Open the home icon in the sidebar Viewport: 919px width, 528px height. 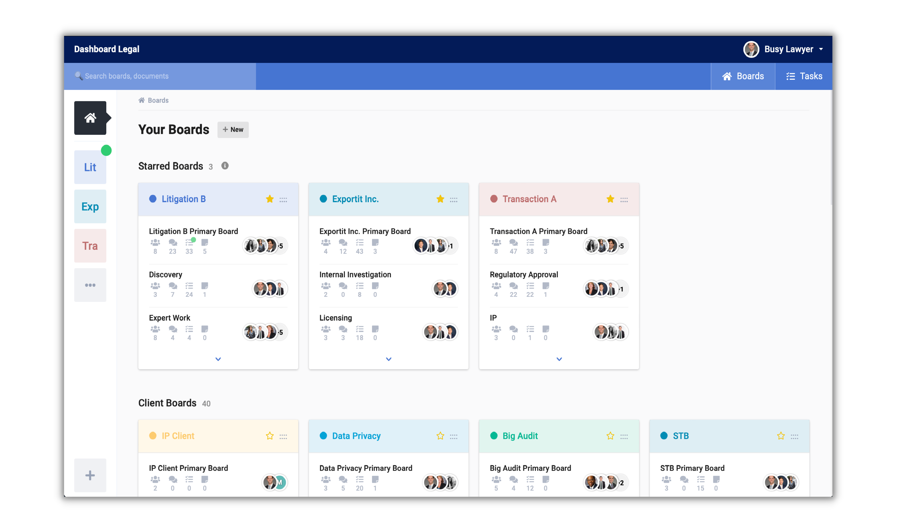90,118
